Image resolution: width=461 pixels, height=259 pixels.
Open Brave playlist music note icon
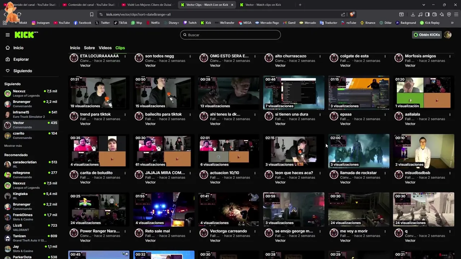click(x=420, y=14)
